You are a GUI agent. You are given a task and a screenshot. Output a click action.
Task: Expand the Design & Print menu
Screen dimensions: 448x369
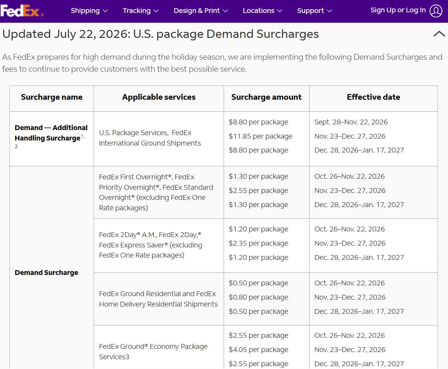(x=201, y=11)
